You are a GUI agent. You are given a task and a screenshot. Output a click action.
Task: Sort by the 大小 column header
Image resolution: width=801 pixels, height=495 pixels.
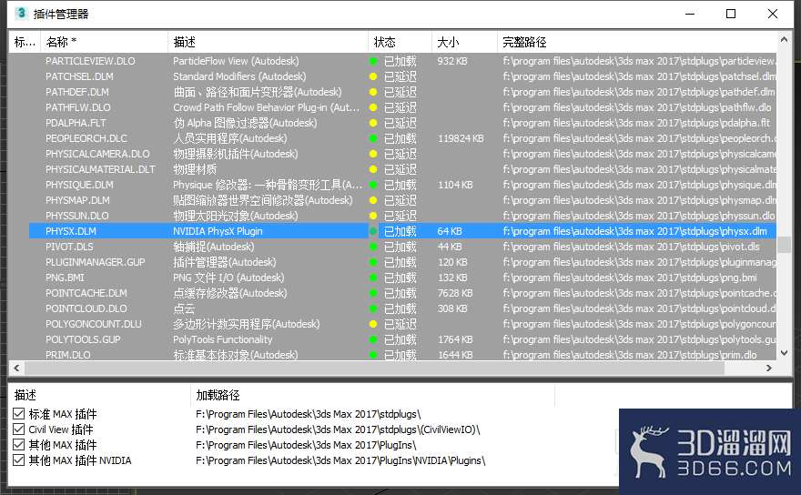click(x=464, y=42)
